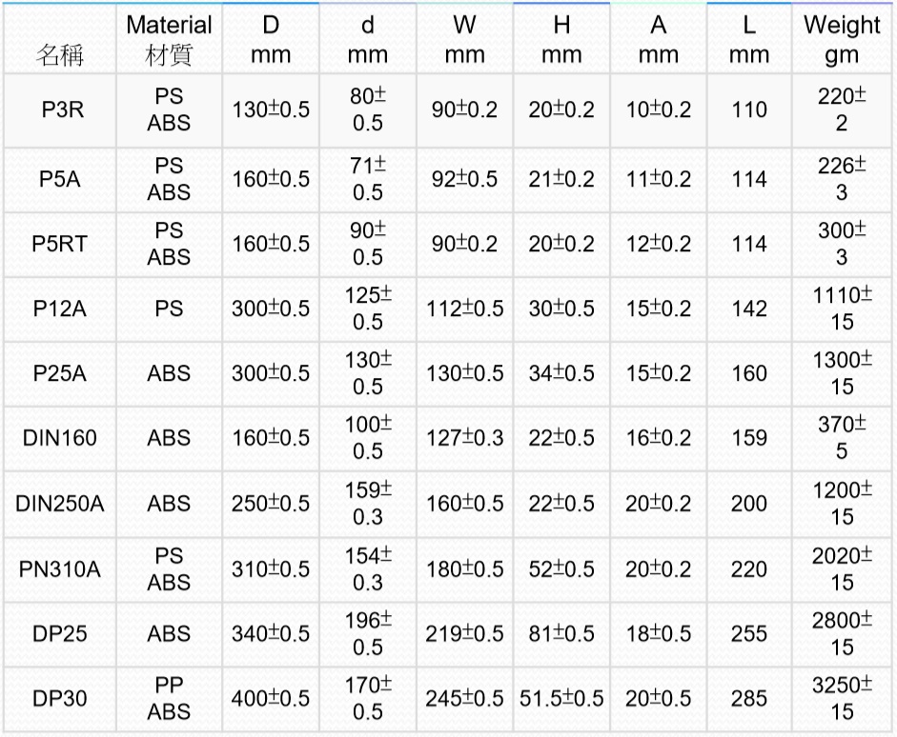Click the Material column header
897x737 pixels.
pyautogui.click(x=169, y=39)
